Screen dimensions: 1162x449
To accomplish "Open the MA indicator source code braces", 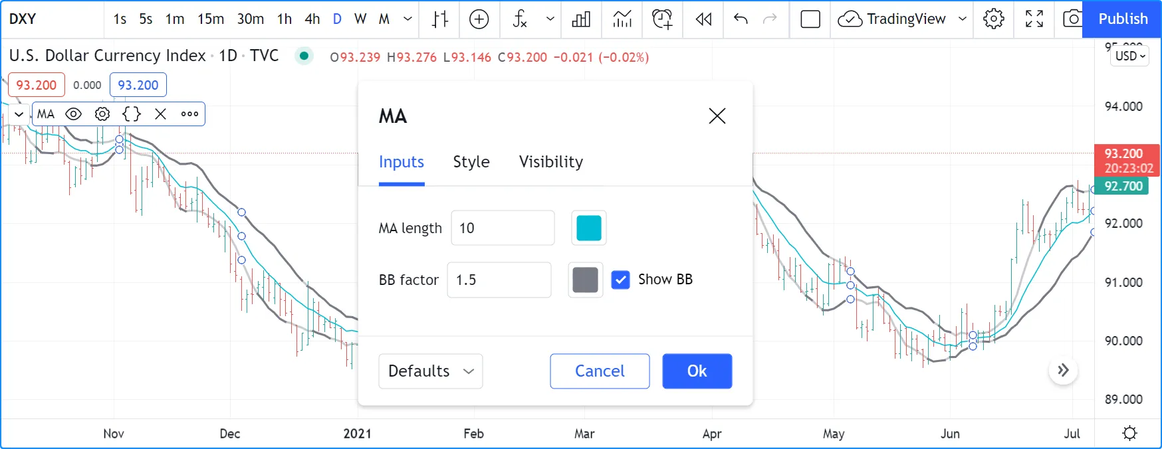I will [132, 114].
